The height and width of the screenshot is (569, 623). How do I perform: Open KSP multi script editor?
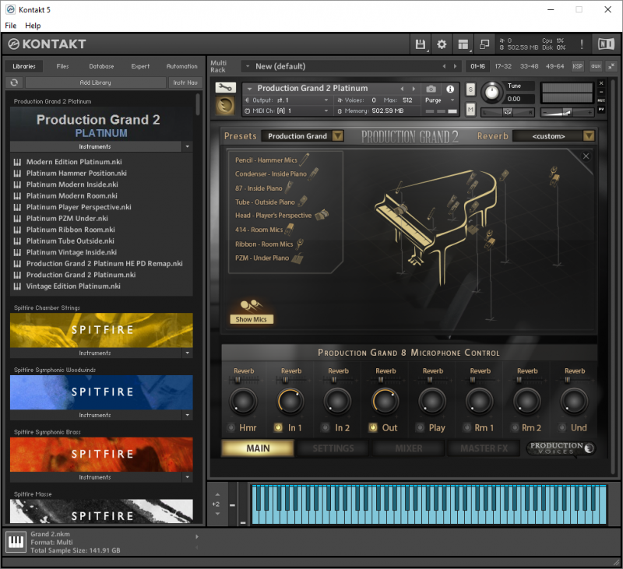pos(577,66)
